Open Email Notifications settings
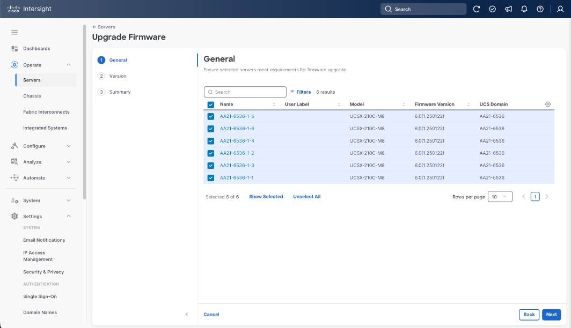This screenshot has width=571, height=328. coord(44,240)
